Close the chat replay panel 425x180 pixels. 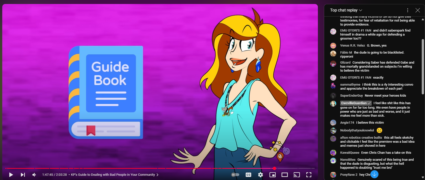click(418, 10)
